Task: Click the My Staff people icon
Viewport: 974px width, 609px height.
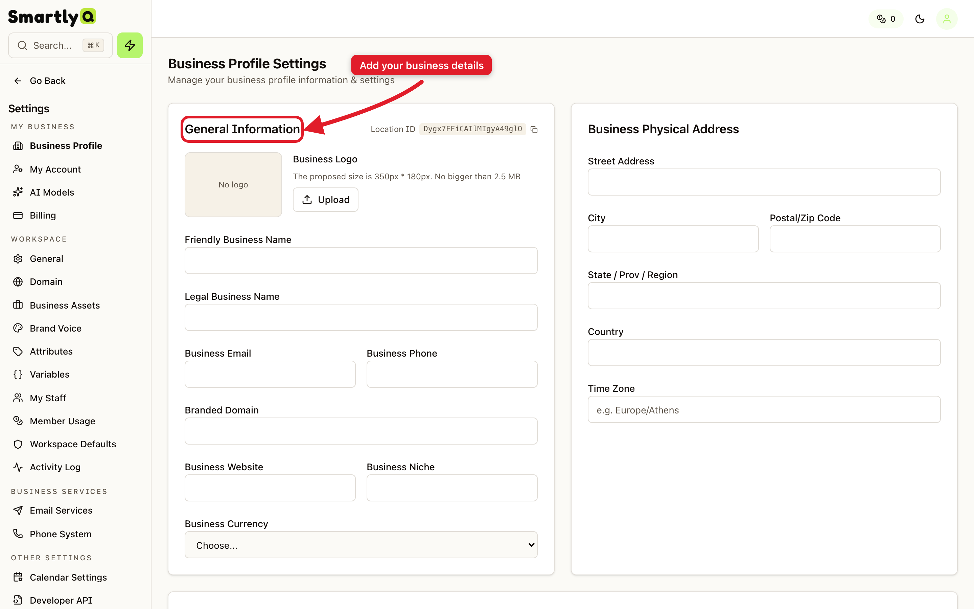Action: click(x=18, y=398)
